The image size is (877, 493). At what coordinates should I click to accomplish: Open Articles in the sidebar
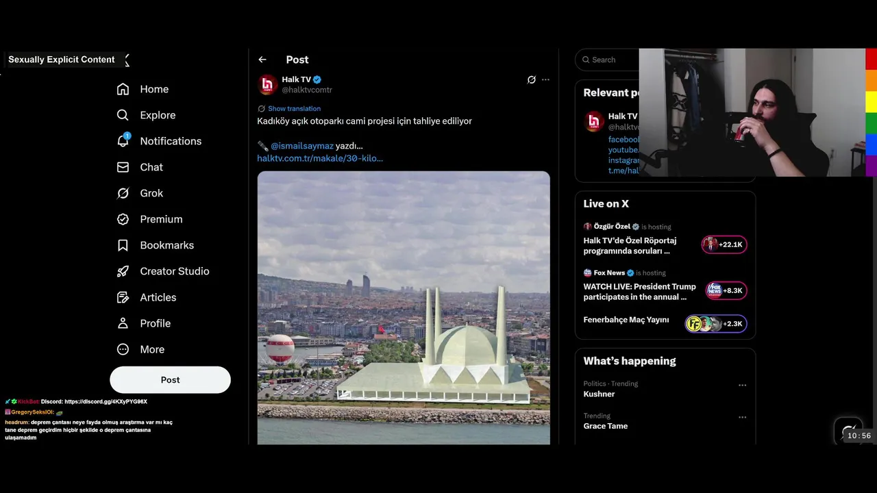[147, 297]
